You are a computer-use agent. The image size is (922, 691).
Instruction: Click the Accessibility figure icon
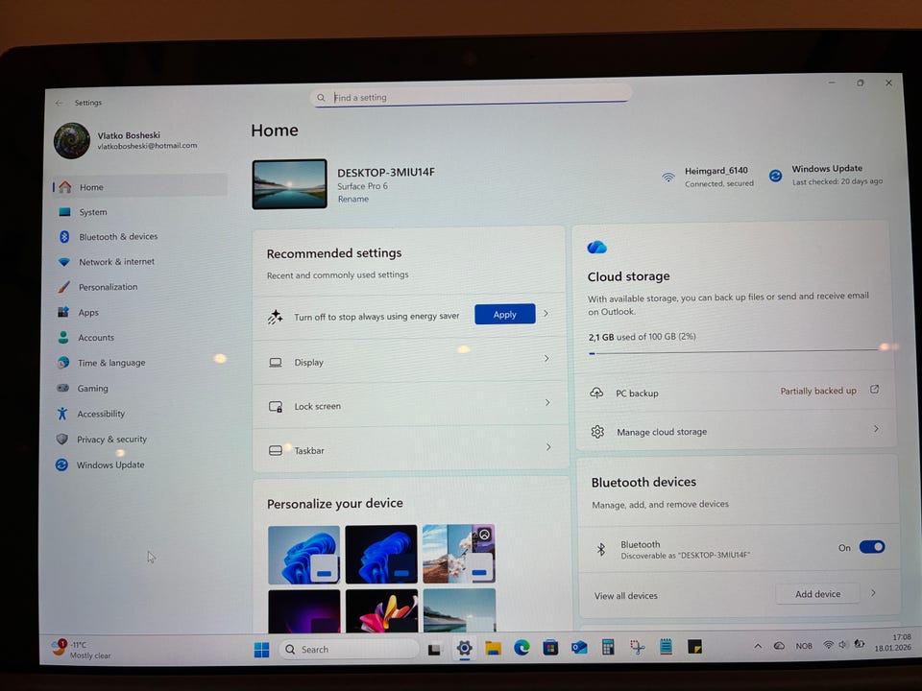[62, 414]
